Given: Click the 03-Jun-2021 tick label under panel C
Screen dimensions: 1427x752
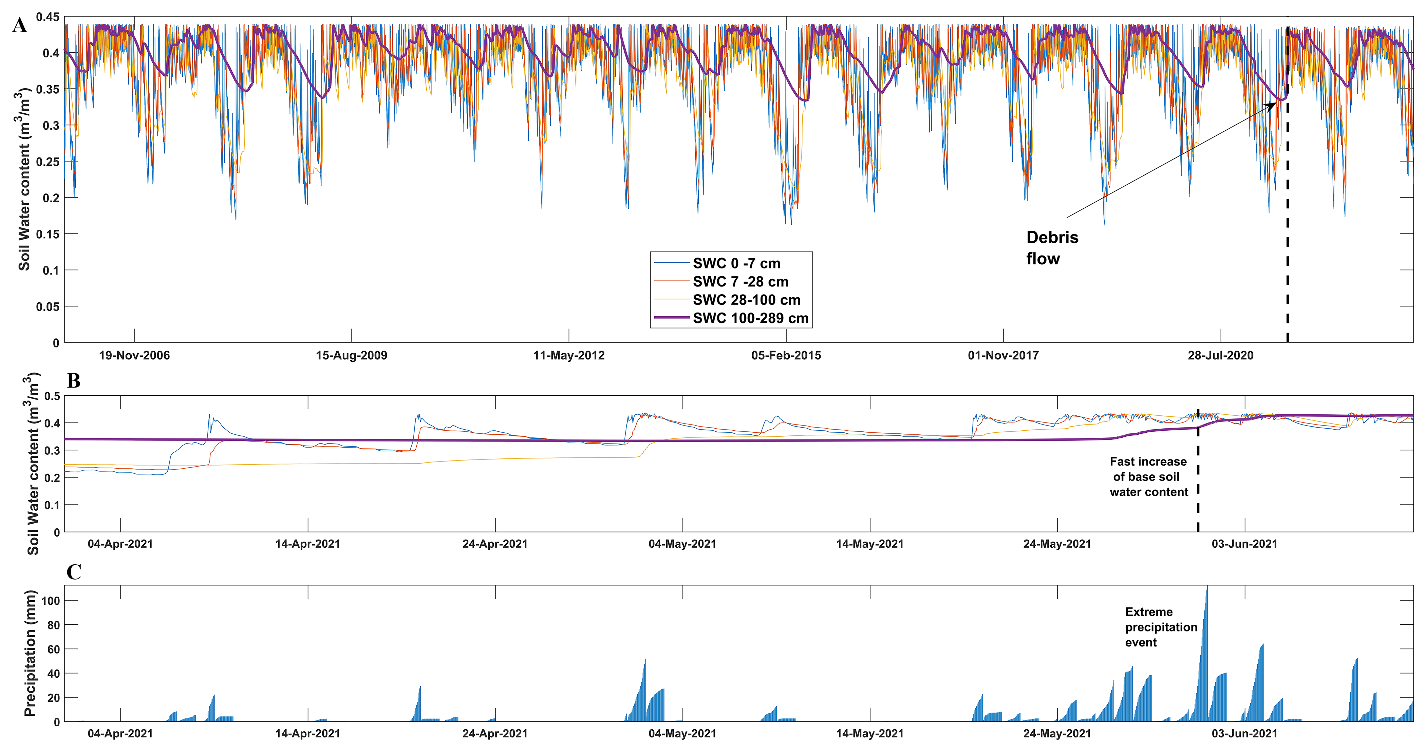Looking at the screenshot, I should coord(1244,733).
